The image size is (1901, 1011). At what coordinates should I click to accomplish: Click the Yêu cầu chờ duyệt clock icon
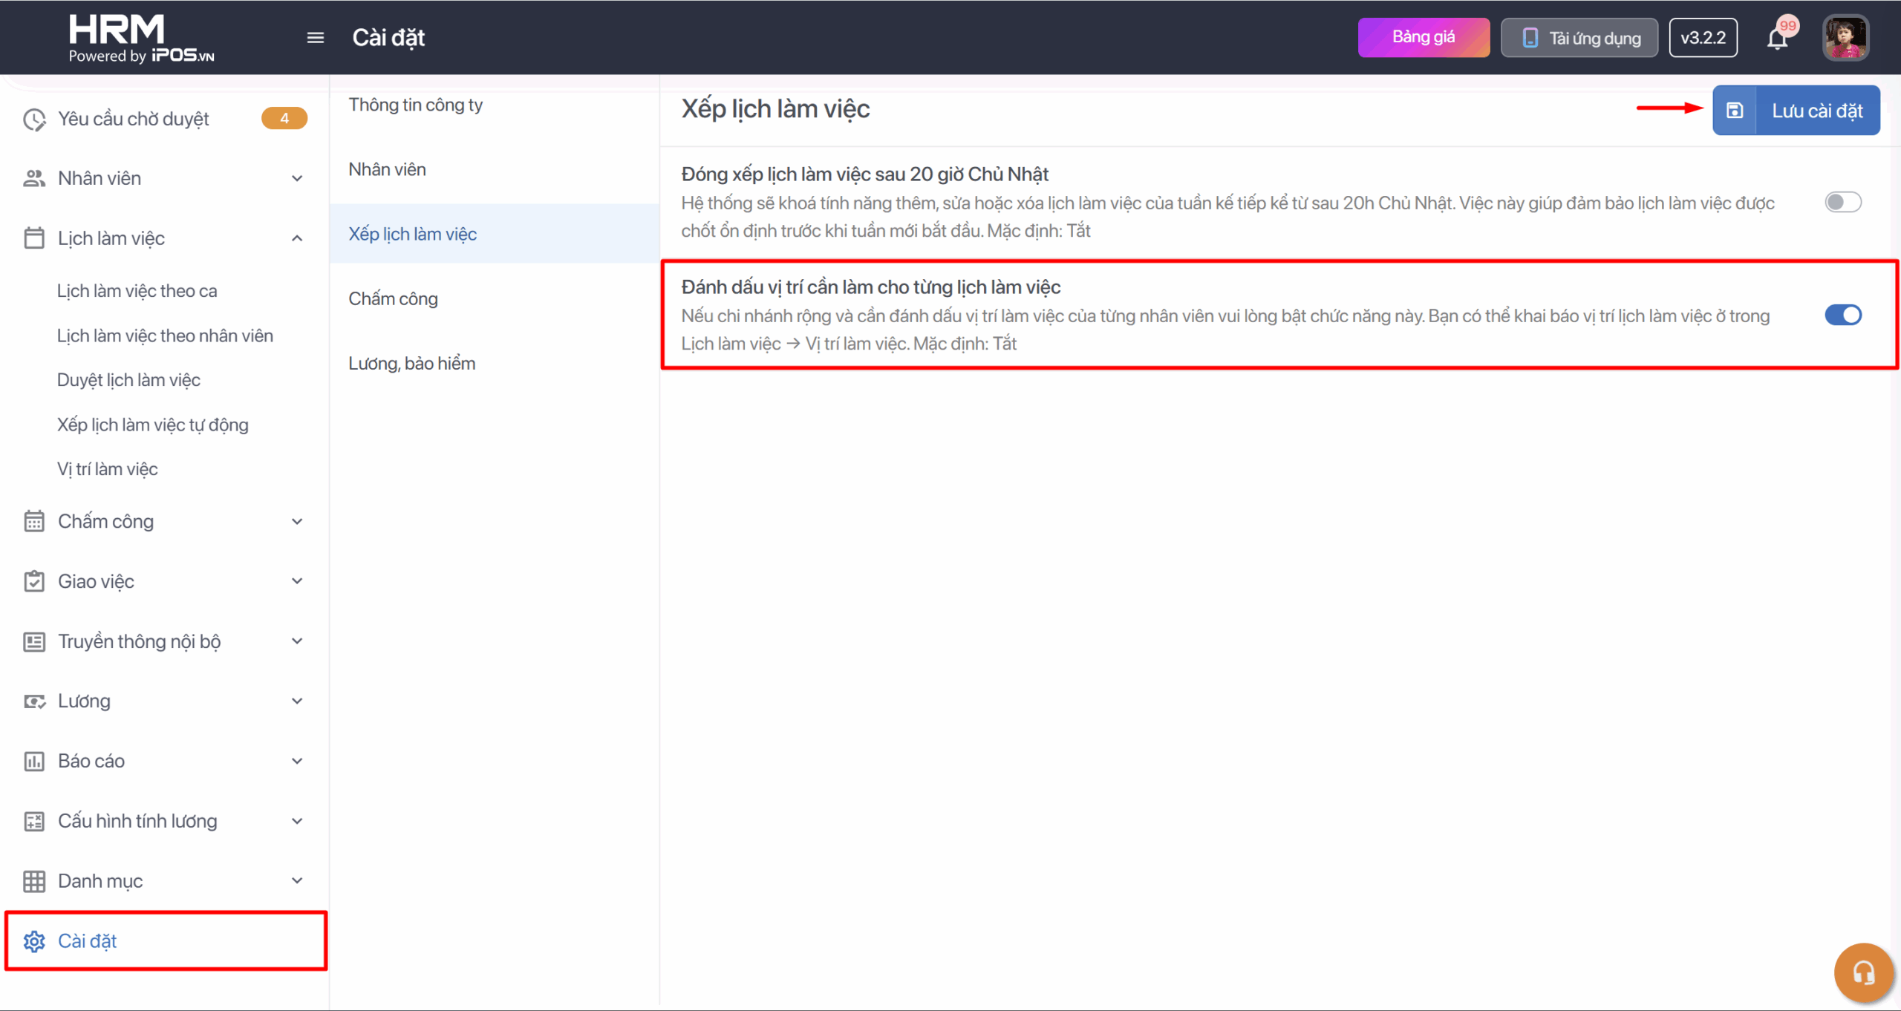pyautogui.click(x=34, y=120)
